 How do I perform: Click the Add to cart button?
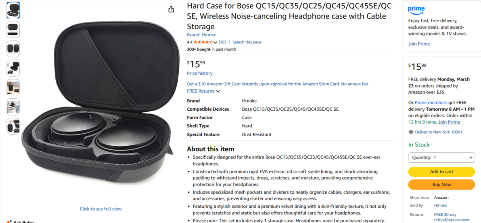coord(441,171)
